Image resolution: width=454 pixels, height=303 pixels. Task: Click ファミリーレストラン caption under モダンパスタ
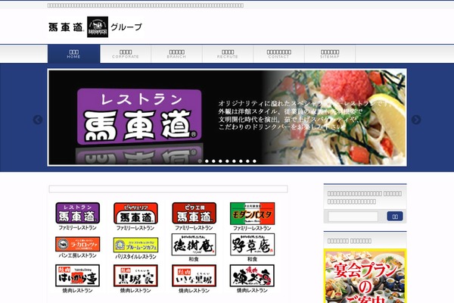[x=252, y=228]
